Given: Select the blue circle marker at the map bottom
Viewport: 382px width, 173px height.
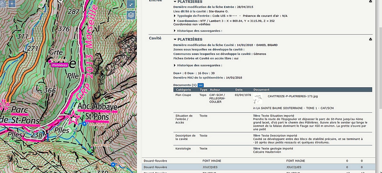Looking at the screenshot, I should 113,164.
